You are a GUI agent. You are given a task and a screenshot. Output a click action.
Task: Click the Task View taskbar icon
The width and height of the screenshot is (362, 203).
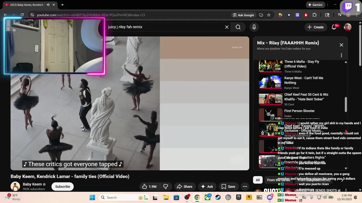point(155,197)
